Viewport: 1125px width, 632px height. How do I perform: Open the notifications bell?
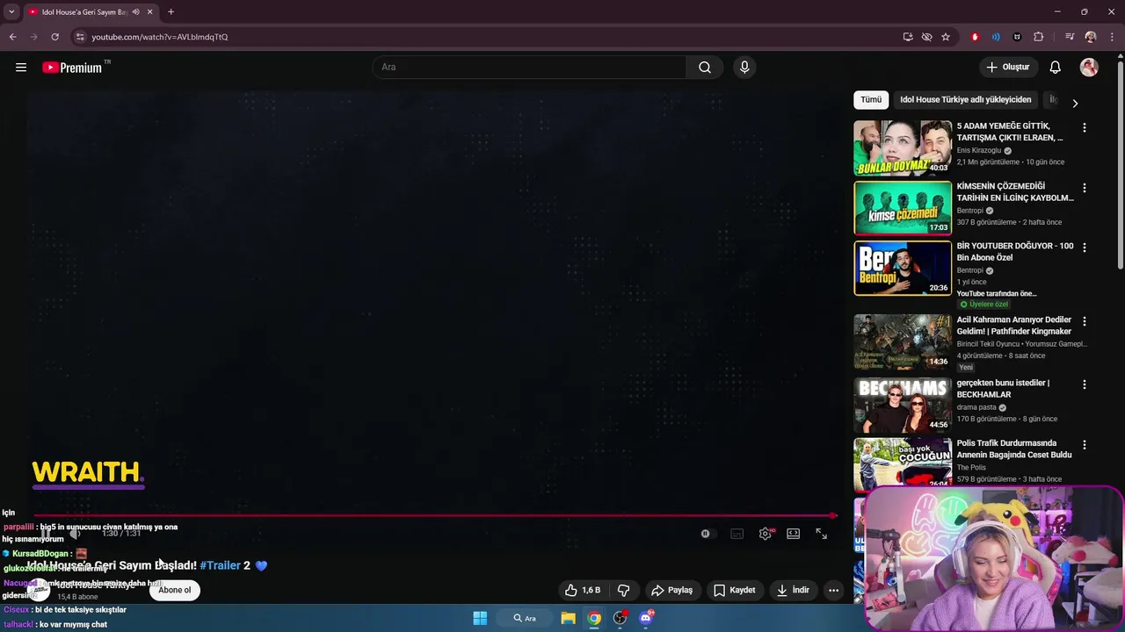click(x=1056, y=68)
